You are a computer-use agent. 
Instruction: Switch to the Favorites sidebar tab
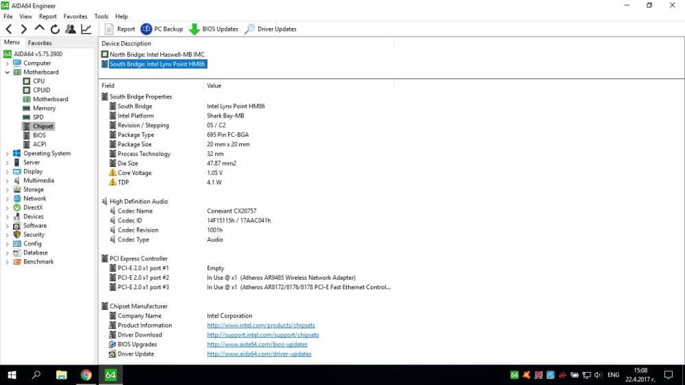point(40,42)
